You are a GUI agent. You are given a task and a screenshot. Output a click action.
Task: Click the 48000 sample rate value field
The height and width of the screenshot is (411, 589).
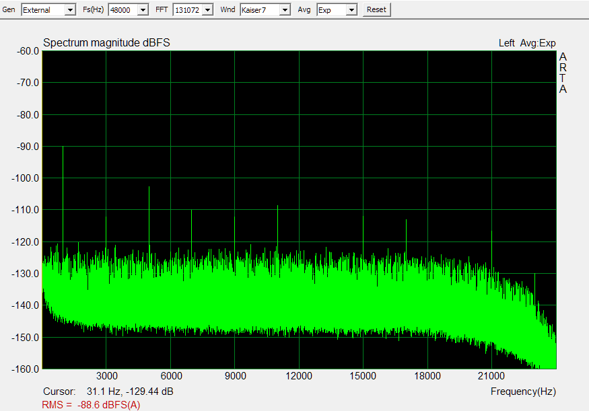pos(123,10)
